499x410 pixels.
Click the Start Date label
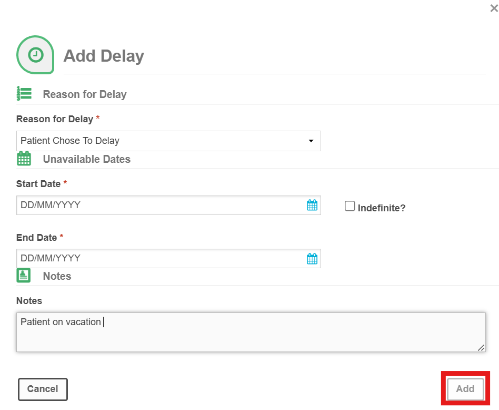pos(38,184)
